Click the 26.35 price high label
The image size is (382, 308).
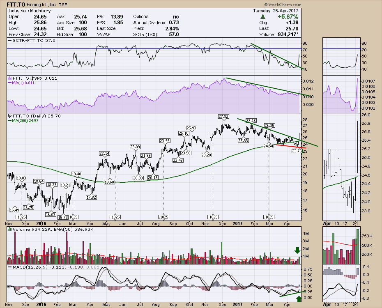(x=269, y=126)
